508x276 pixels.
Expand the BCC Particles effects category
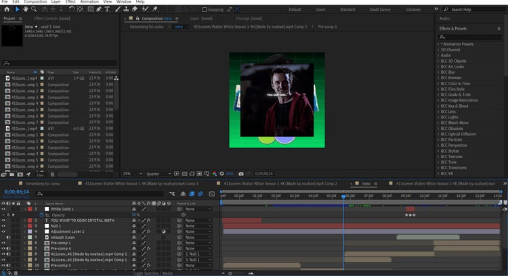438,140
